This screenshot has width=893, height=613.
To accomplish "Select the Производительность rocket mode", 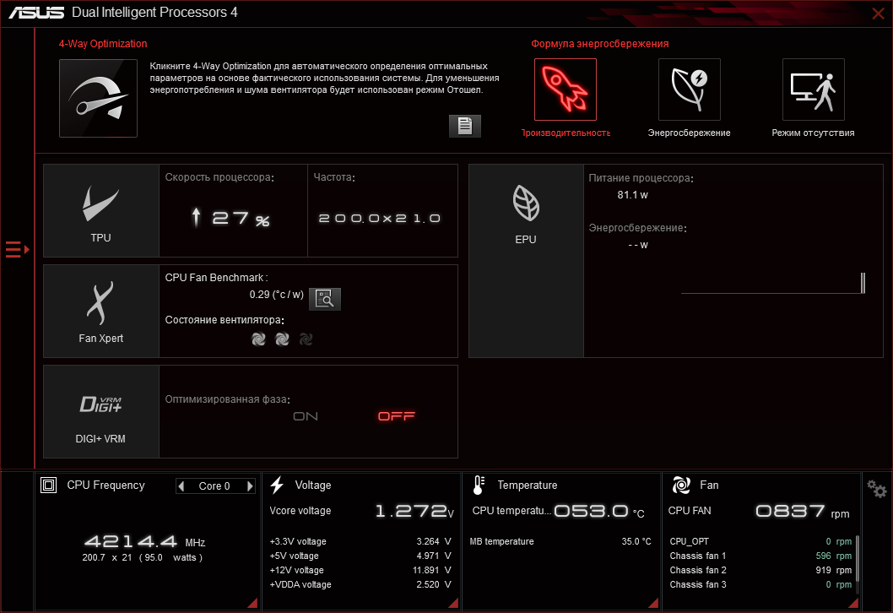I will coord(565,90).
